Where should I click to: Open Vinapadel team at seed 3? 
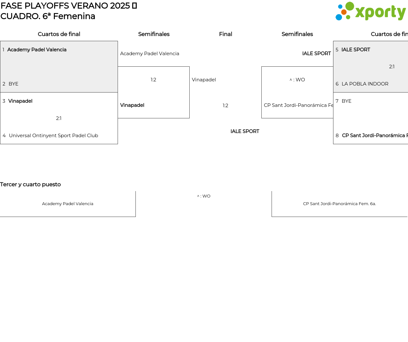pos(20,101)
